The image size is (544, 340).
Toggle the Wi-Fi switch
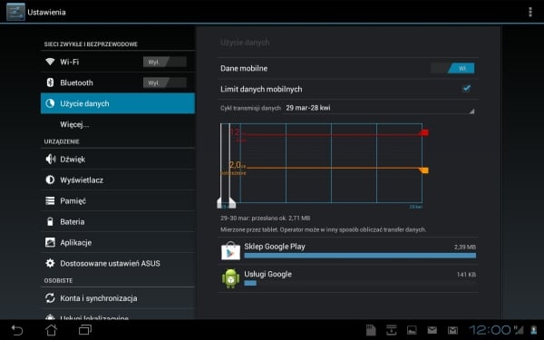[165, 62]
